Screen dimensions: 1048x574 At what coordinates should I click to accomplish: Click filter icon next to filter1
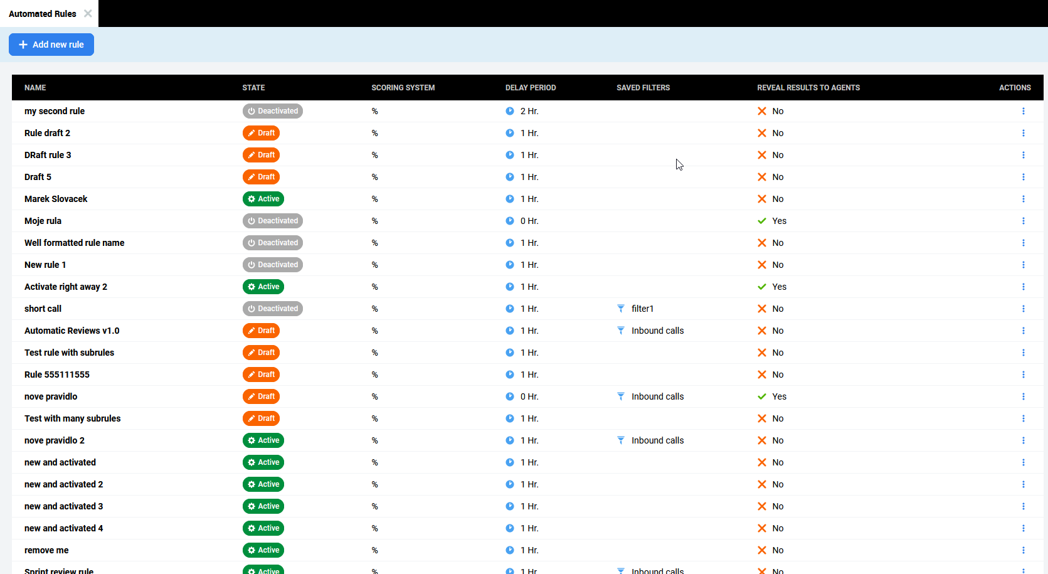point(620,309)
